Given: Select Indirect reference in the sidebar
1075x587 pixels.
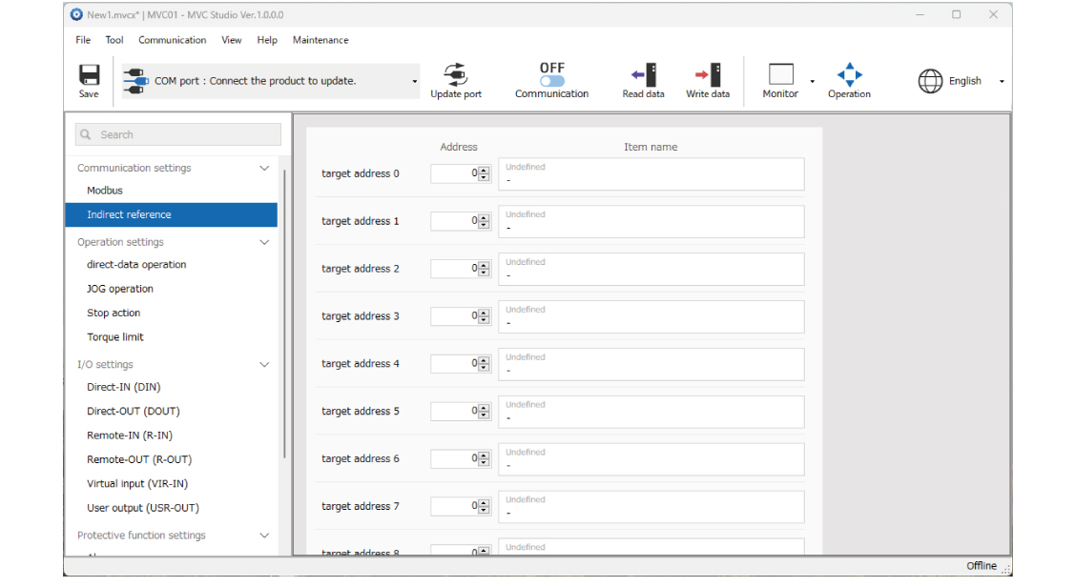Looking at the screenshot, I should [172, 214].
